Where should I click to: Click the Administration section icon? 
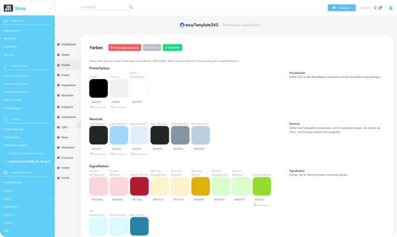pos(6,173)
